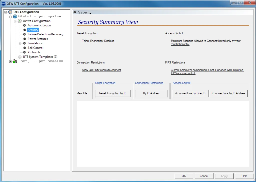Select Active Configuration tree item
The width and height of the screenshot is (256, 182).
[x=37, y=21]
